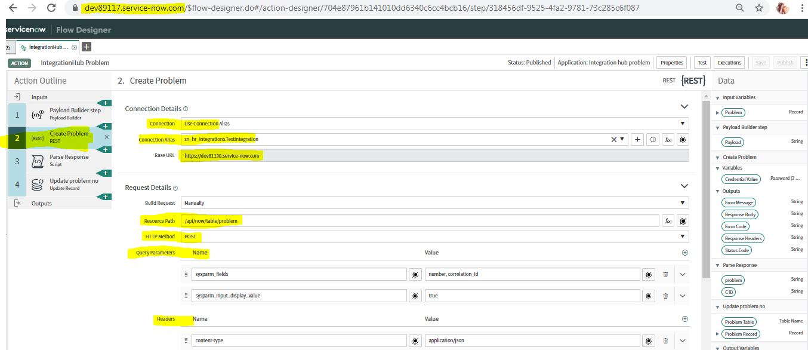808x350 pixels.
Task: Click the plus icon to add a query parameter
Action: click(x=684, y=252)
